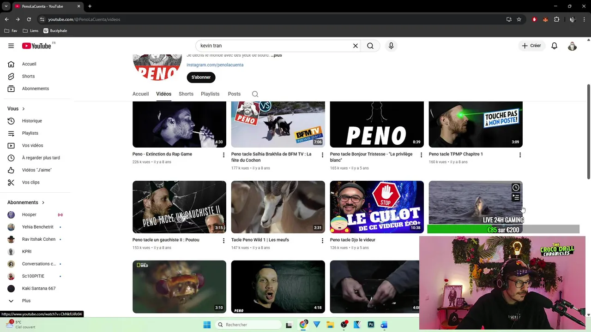The height and width of the screenshot is (332, 591).
Task: Add hovered video to queue icon
Action: pos(516,197)
